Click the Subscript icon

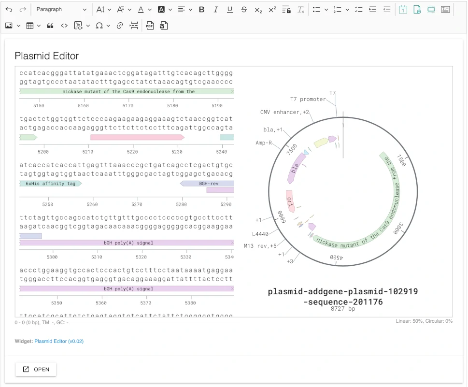coord(258,10)
